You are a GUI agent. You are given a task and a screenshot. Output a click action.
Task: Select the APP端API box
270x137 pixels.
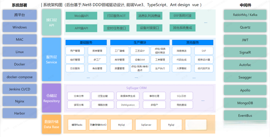pyautogui.click(x=81, y=28)
